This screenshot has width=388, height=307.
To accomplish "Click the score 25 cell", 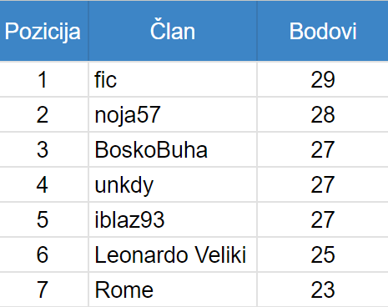I will (323, 254).
